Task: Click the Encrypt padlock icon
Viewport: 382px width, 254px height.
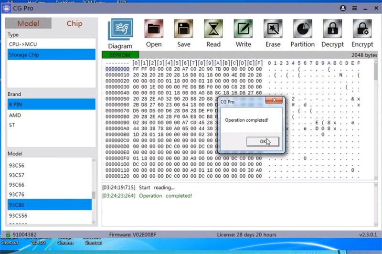Action: click(362, 30)
